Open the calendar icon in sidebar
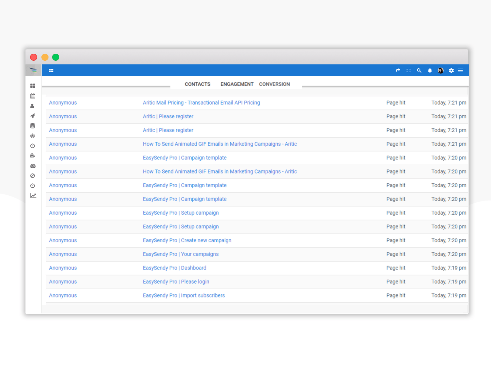Image resolution: width=491 pixels, height=368 pixels. coord(33,96)
